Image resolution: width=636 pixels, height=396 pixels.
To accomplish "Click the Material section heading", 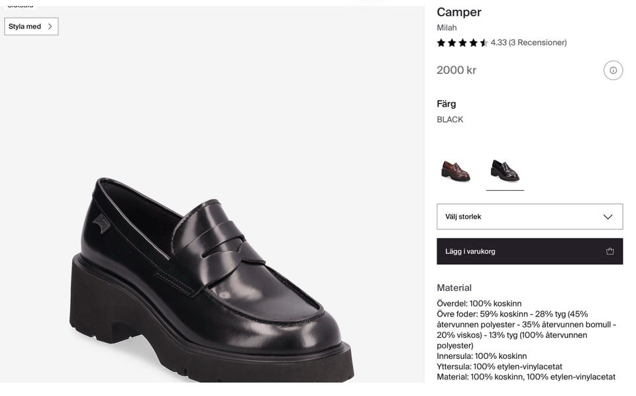I will [x=454, y=288].
